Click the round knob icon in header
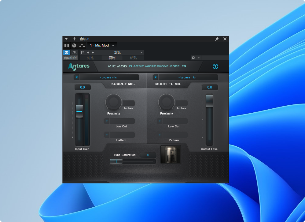Image resolution: width=305 pixels, height=222 pixels. click(74, 45)
